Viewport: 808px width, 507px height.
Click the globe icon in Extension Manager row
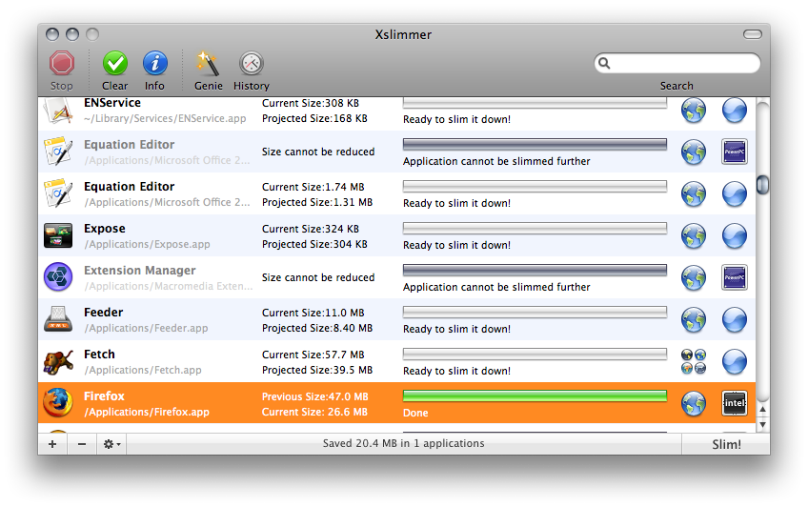tap(694, 277)
